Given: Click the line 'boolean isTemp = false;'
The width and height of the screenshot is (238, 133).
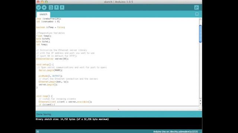Looking at the screenshot, I should [x=51, y=27].
